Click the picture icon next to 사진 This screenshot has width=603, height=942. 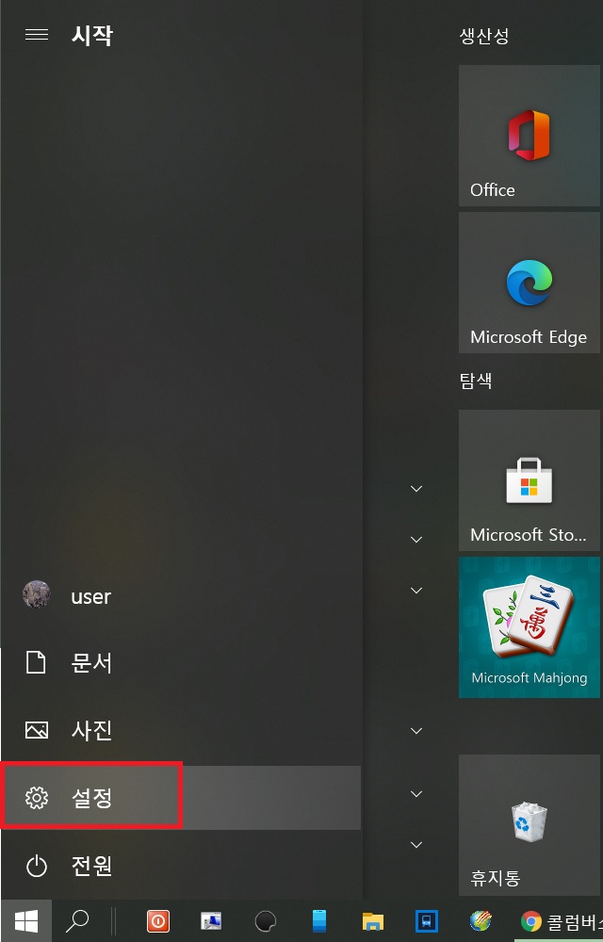tap(37, 731)
